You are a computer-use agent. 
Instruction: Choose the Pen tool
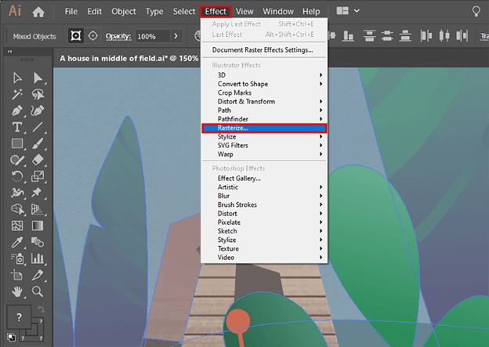(x=16, y=110)
